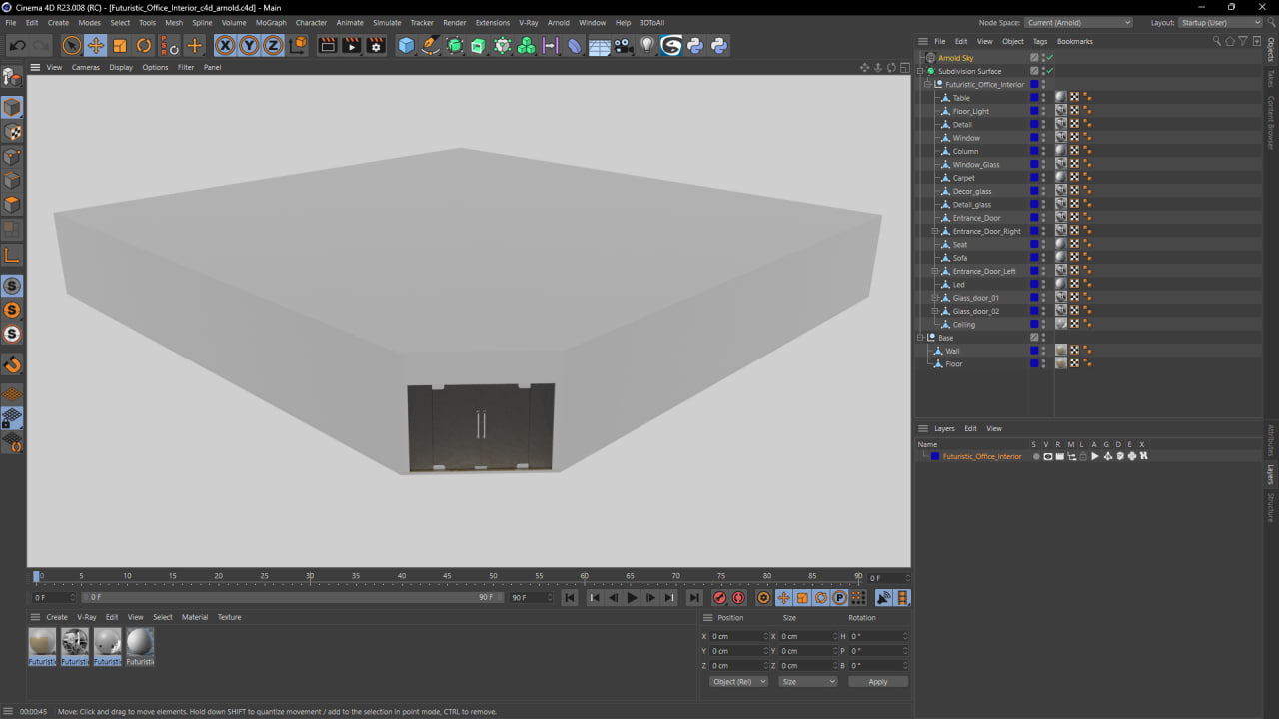Click the filter funnel icon in Objects panel
This screenshot has height=719, width=1279.
[1243, 41]
